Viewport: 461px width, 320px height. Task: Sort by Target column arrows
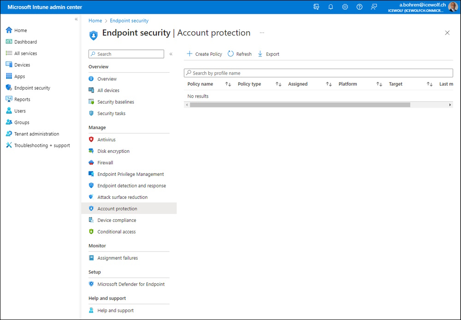430,84
